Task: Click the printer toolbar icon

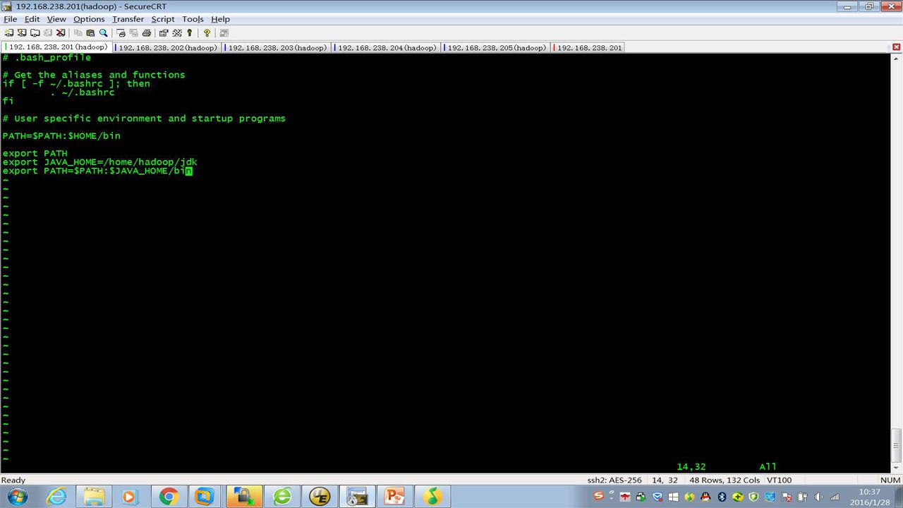Action: point(146,33)
